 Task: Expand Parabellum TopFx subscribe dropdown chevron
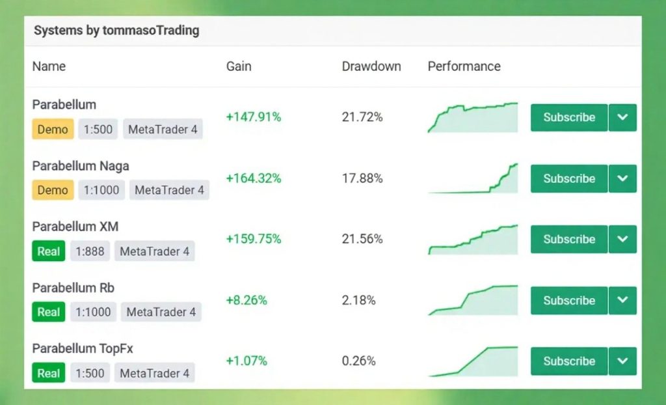(x=622, y=361)
